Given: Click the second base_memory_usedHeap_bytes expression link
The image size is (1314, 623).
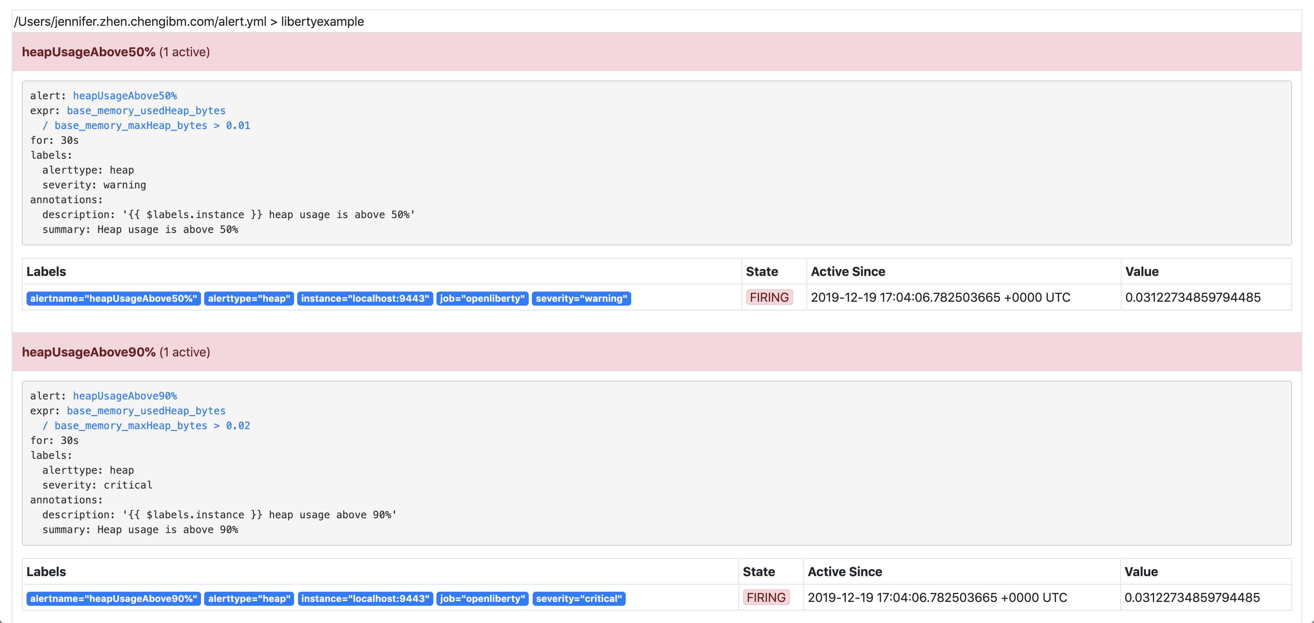Looking at the screenshot, I should pos(146,411).
